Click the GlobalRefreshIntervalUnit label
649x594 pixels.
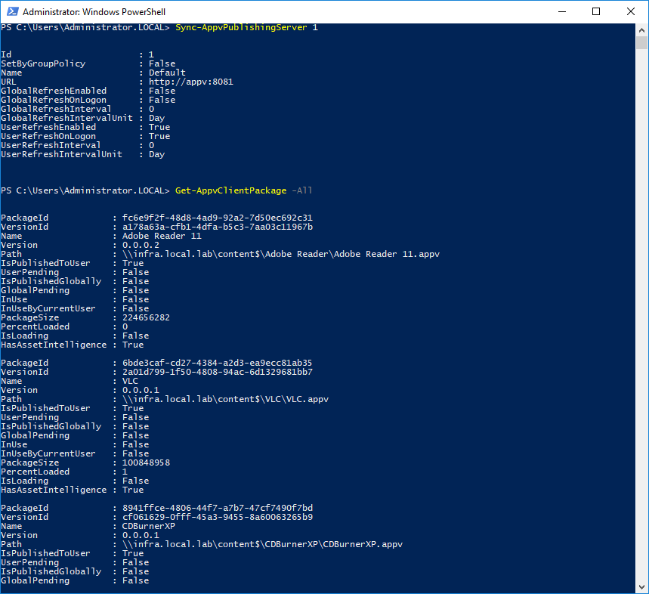point(66,118)
